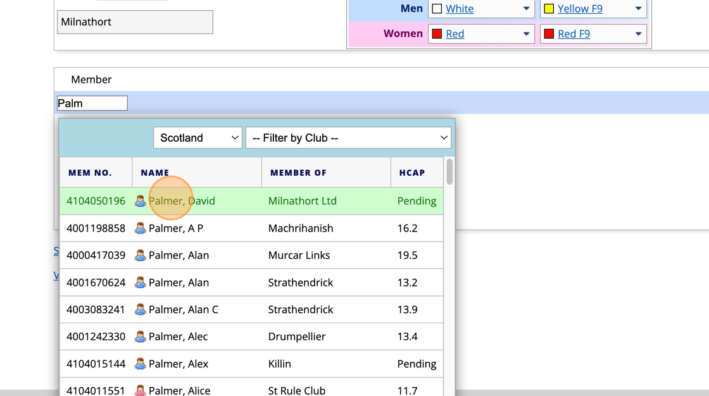Click handicap value 16.2
Image resolution: width=709 pixels, height=396 pixels.
click(x=408, y=228)
